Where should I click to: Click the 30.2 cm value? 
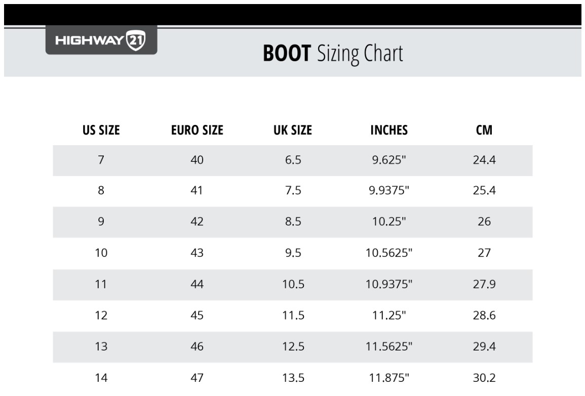(484, 378)
